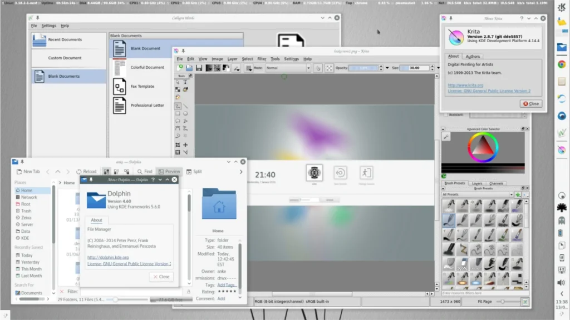Click the Save icon in Krita toolbar
Viewport: 570px width, 320px height.
tap(198, 68)
